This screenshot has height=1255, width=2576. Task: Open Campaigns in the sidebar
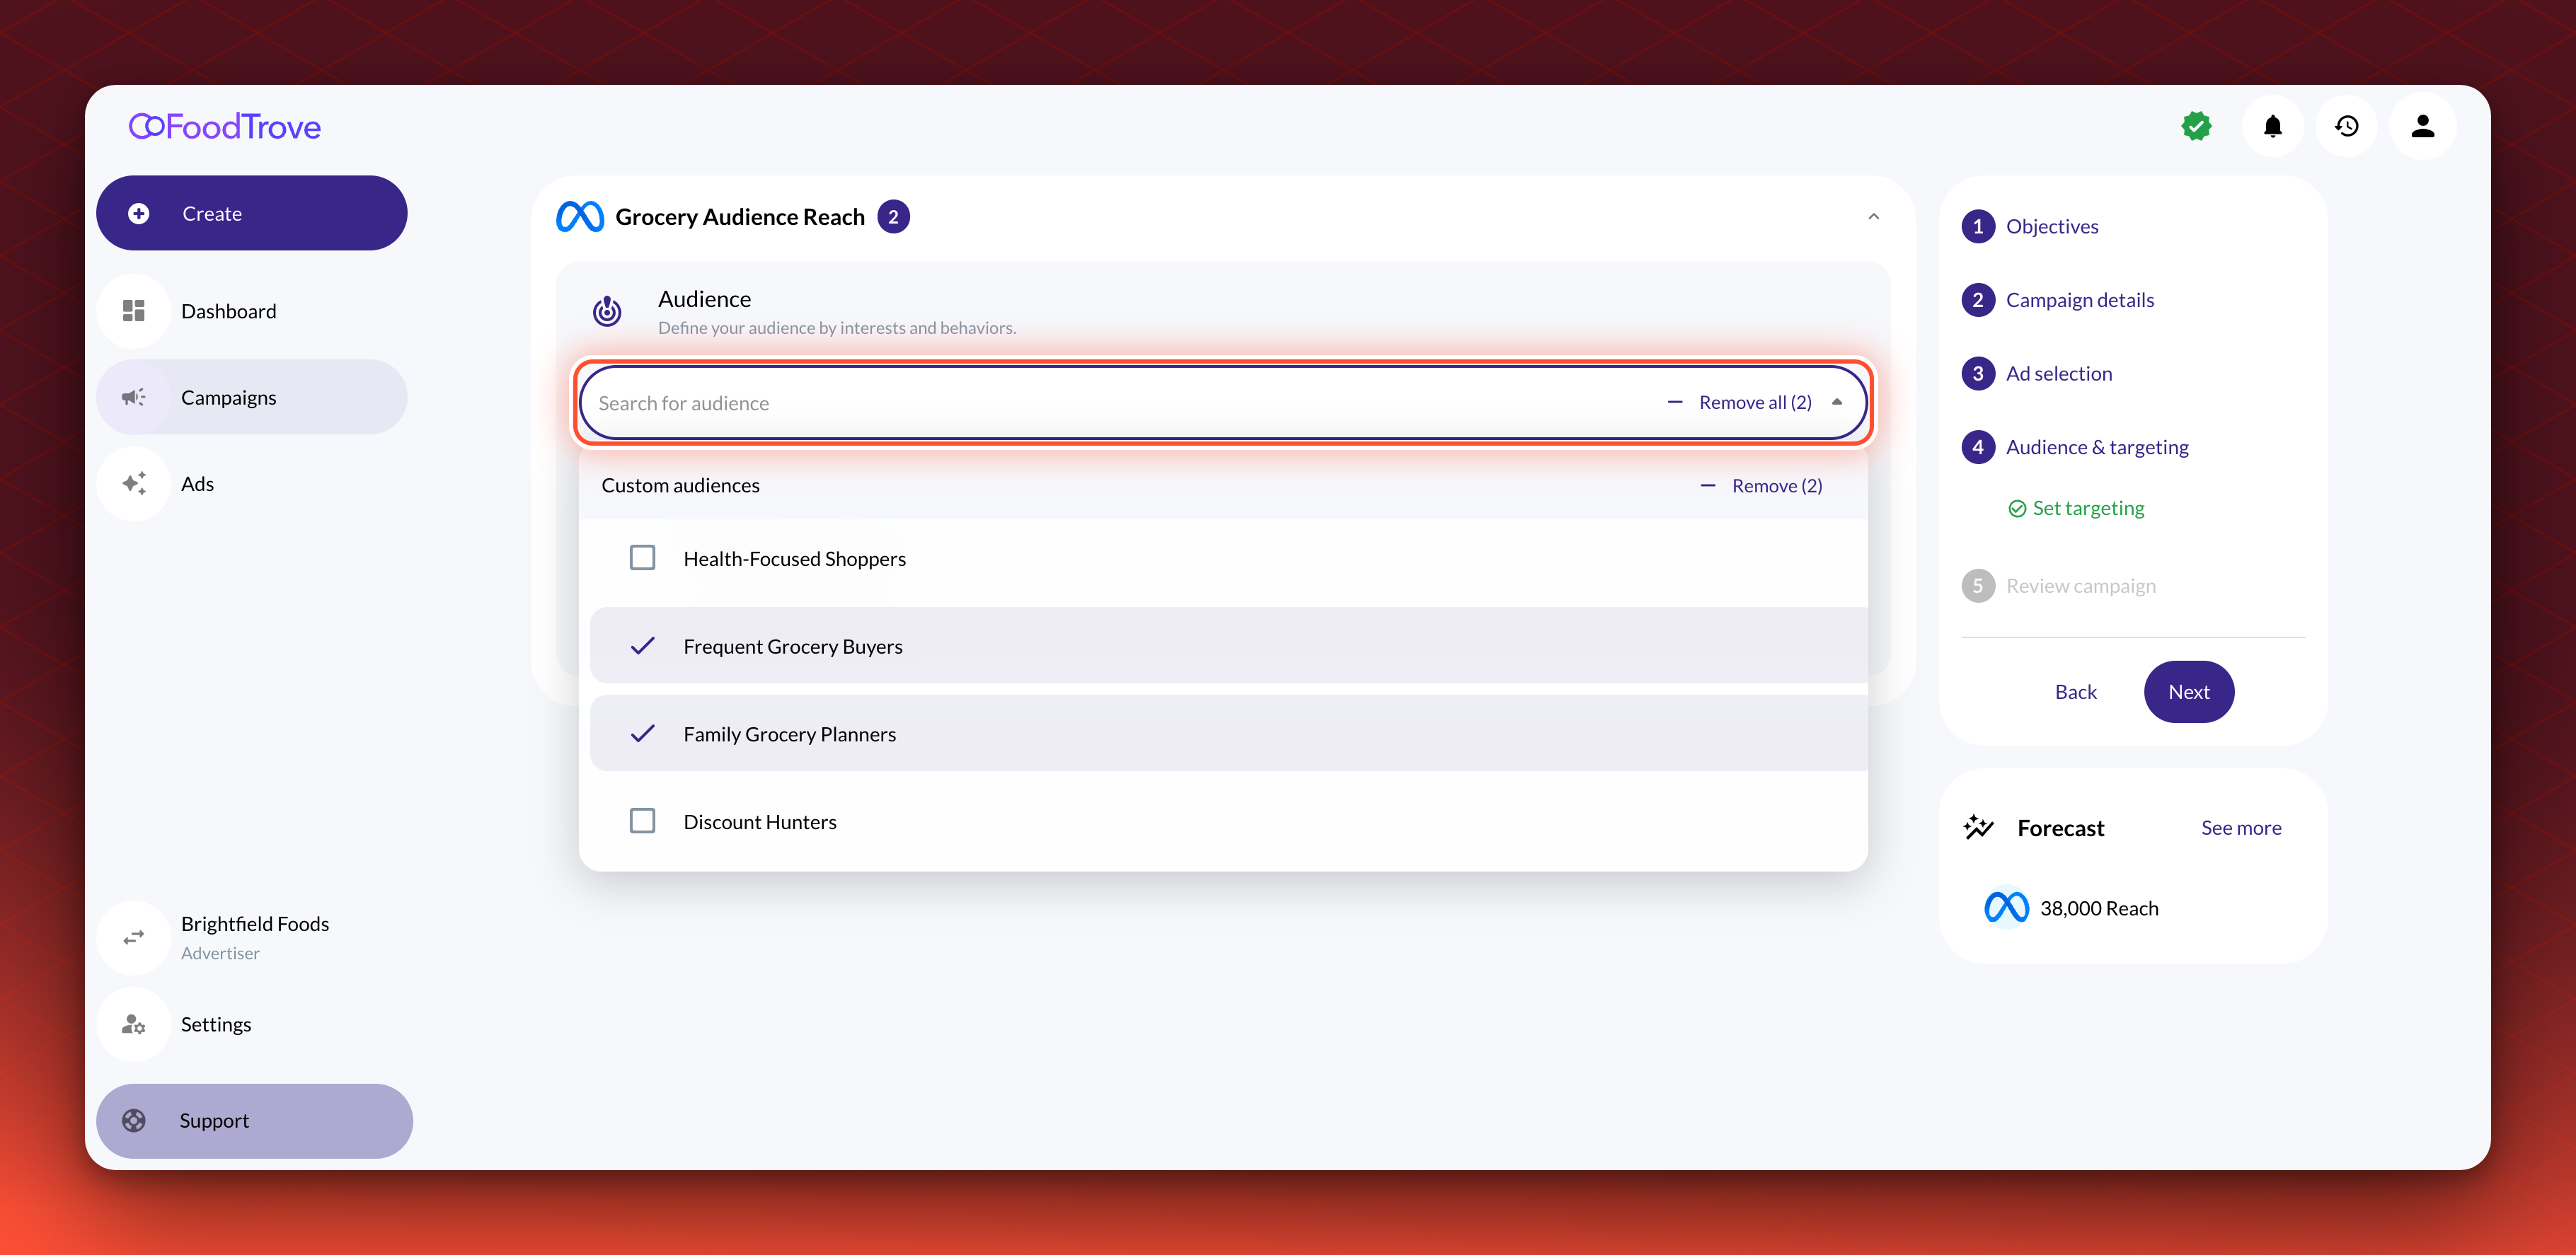tap(252, 397)
